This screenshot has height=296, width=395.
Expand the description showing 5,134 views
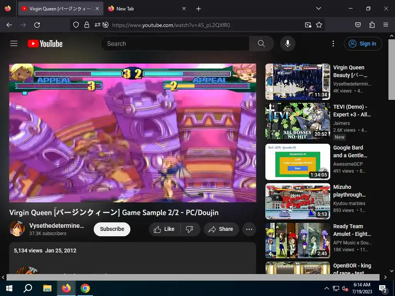tap(133, 258)
